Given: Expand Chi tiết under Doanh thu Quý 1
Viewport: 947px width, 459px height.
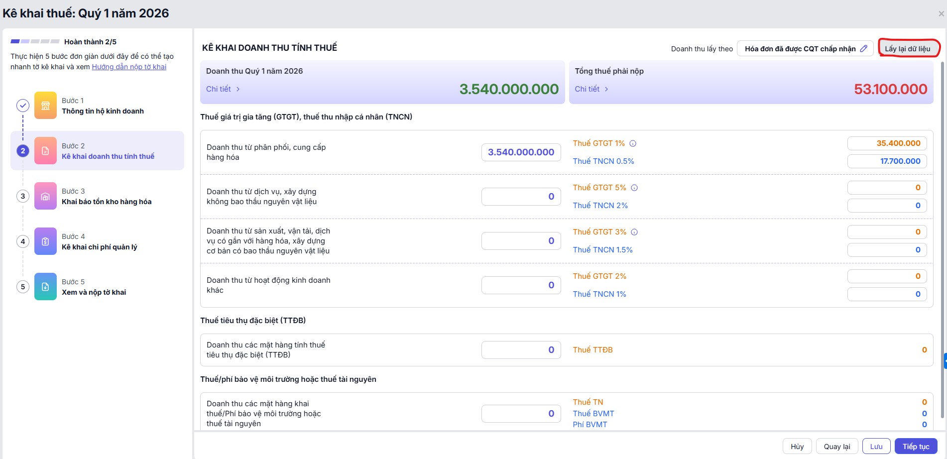Looking at the screenshot, I should (x=223, y=89).
